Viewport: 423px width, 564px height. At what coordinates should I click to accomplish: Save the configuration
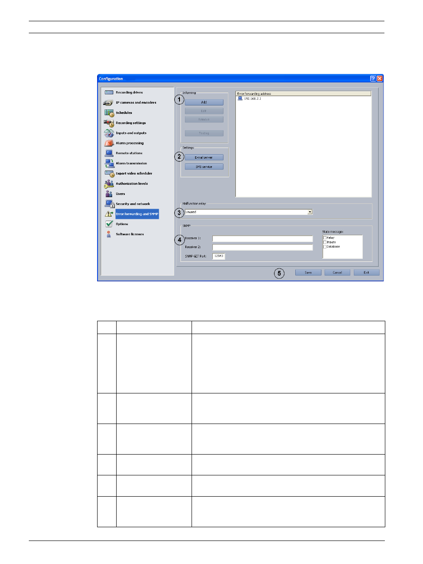point(308,272)
